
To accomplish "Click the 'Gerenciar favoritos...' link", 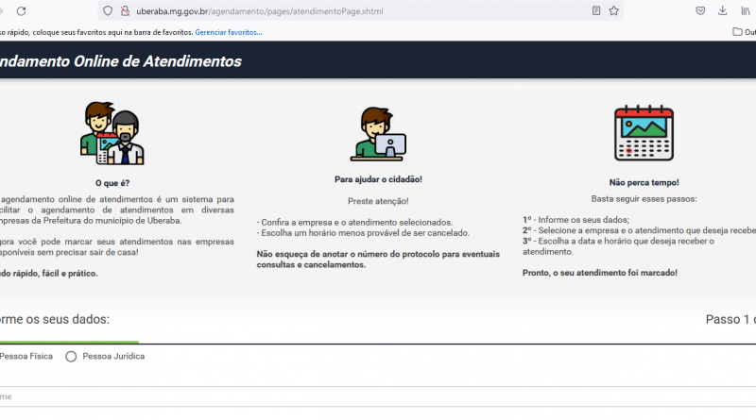I will pyautogui.click(x=229, y=32).
